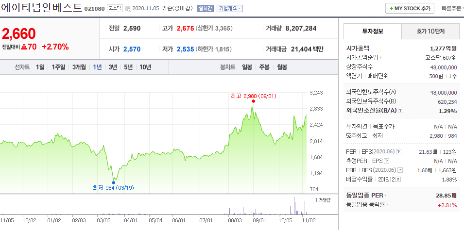
Task: Click the MY STOCK 추가 button
Action: tap(410, 8)
